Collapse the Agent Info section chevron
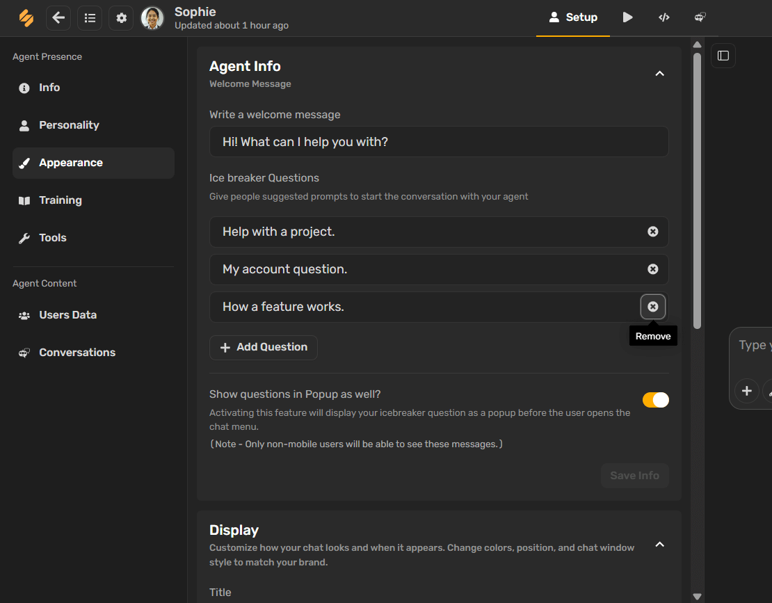Screen dimensions: 772x603 click(660, 74)
